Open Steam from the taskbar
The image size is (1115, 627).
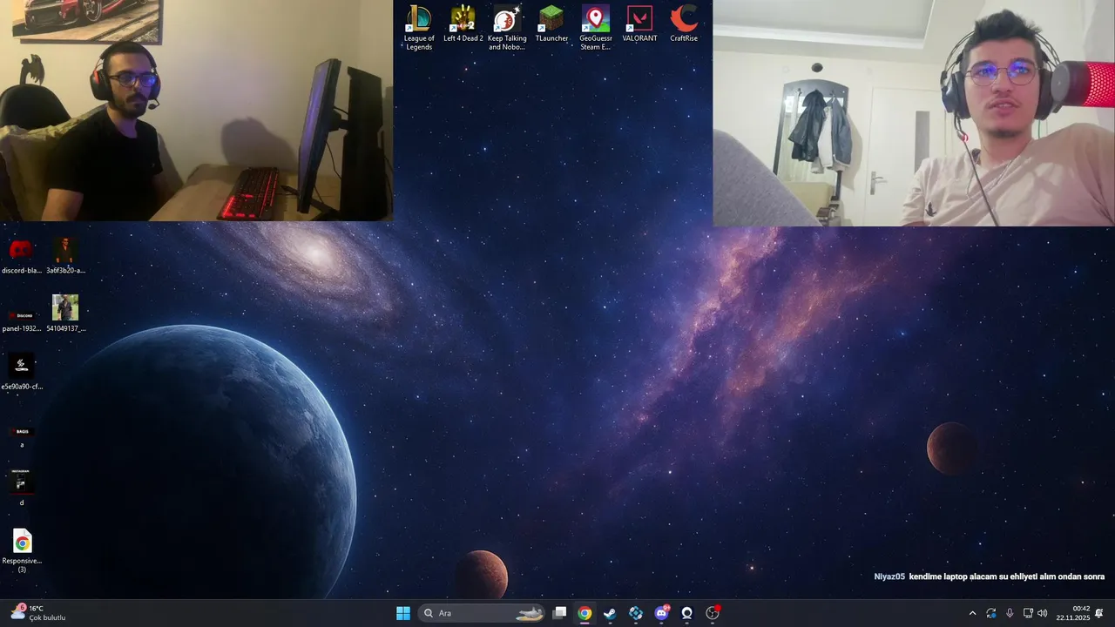pyautogui.click(x=610, y=613)
